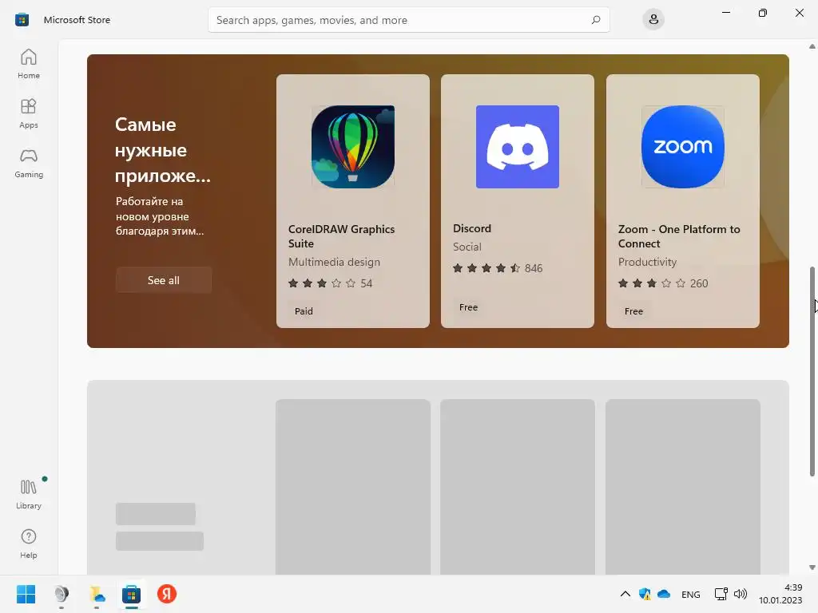Open the File Explorer taskbar icon
The image size is (818, 613).
(x=97, y=594)
